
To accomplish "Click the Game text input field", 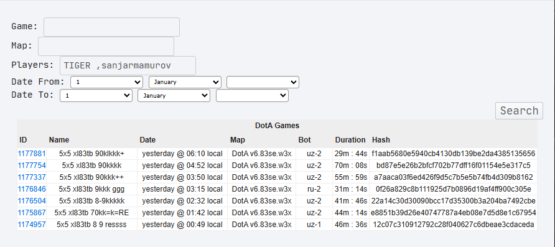I will click(111, 27).
